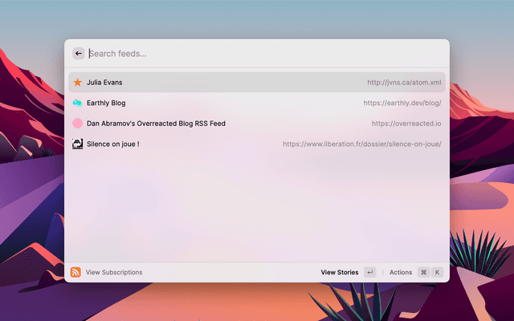Click the earthly.dev blog URL
This screenshot has height=321, width=514.
pos(402,103)
